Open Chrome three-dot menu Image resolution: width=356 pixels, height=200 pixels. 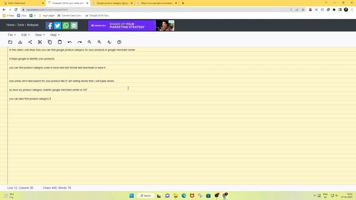point(352,10)
